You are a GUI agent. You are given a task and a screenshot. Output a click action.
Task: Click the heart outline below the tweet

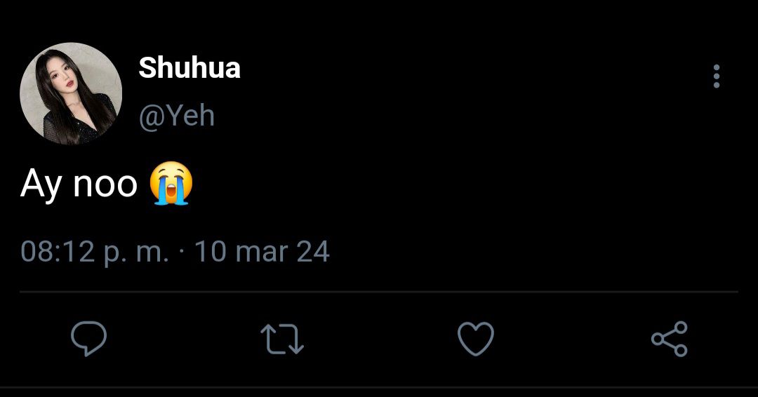(x=476, y=339)
